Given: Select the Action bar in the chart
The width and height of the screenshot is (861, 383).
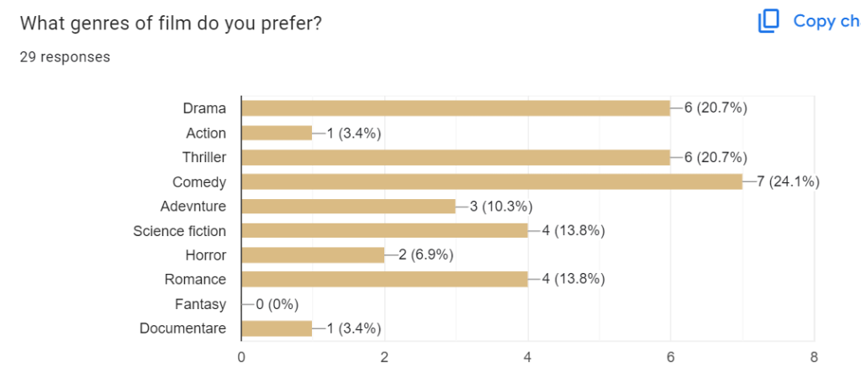Looking at the screenshot, I should click(x=277, y=133).
